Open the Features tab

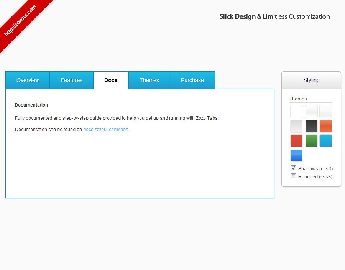point(71,80)
